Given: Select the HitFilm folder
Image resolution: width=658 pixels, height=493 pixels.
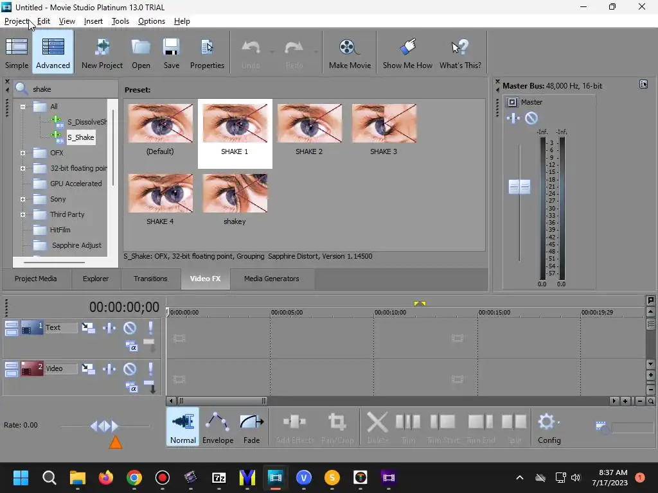Looking at the screenshot, I should 60,230.
